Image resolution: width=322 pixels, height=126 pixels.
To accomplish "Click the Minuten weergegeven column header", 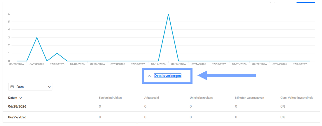I will point(249,98).
